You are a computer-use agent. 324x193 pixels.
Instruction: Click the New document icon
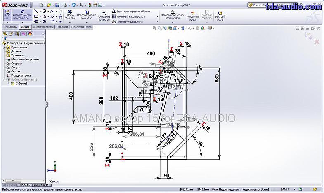[x=41, y=5]
